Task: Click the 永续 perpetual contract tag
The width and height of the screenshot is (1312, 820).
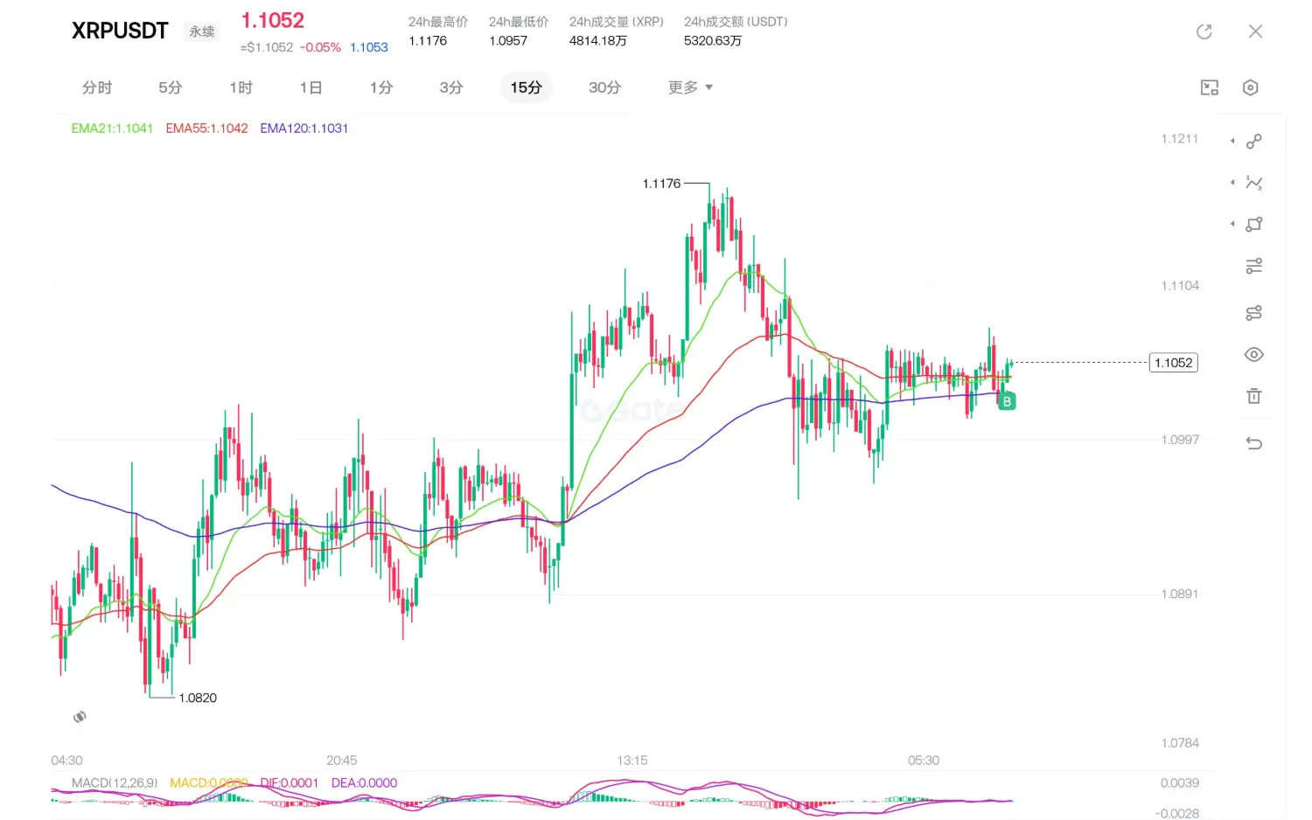Action: (202, 31)
